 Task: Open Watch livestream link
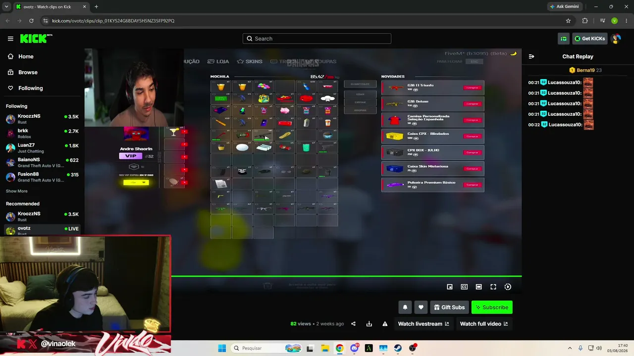(x=423, y=324)
